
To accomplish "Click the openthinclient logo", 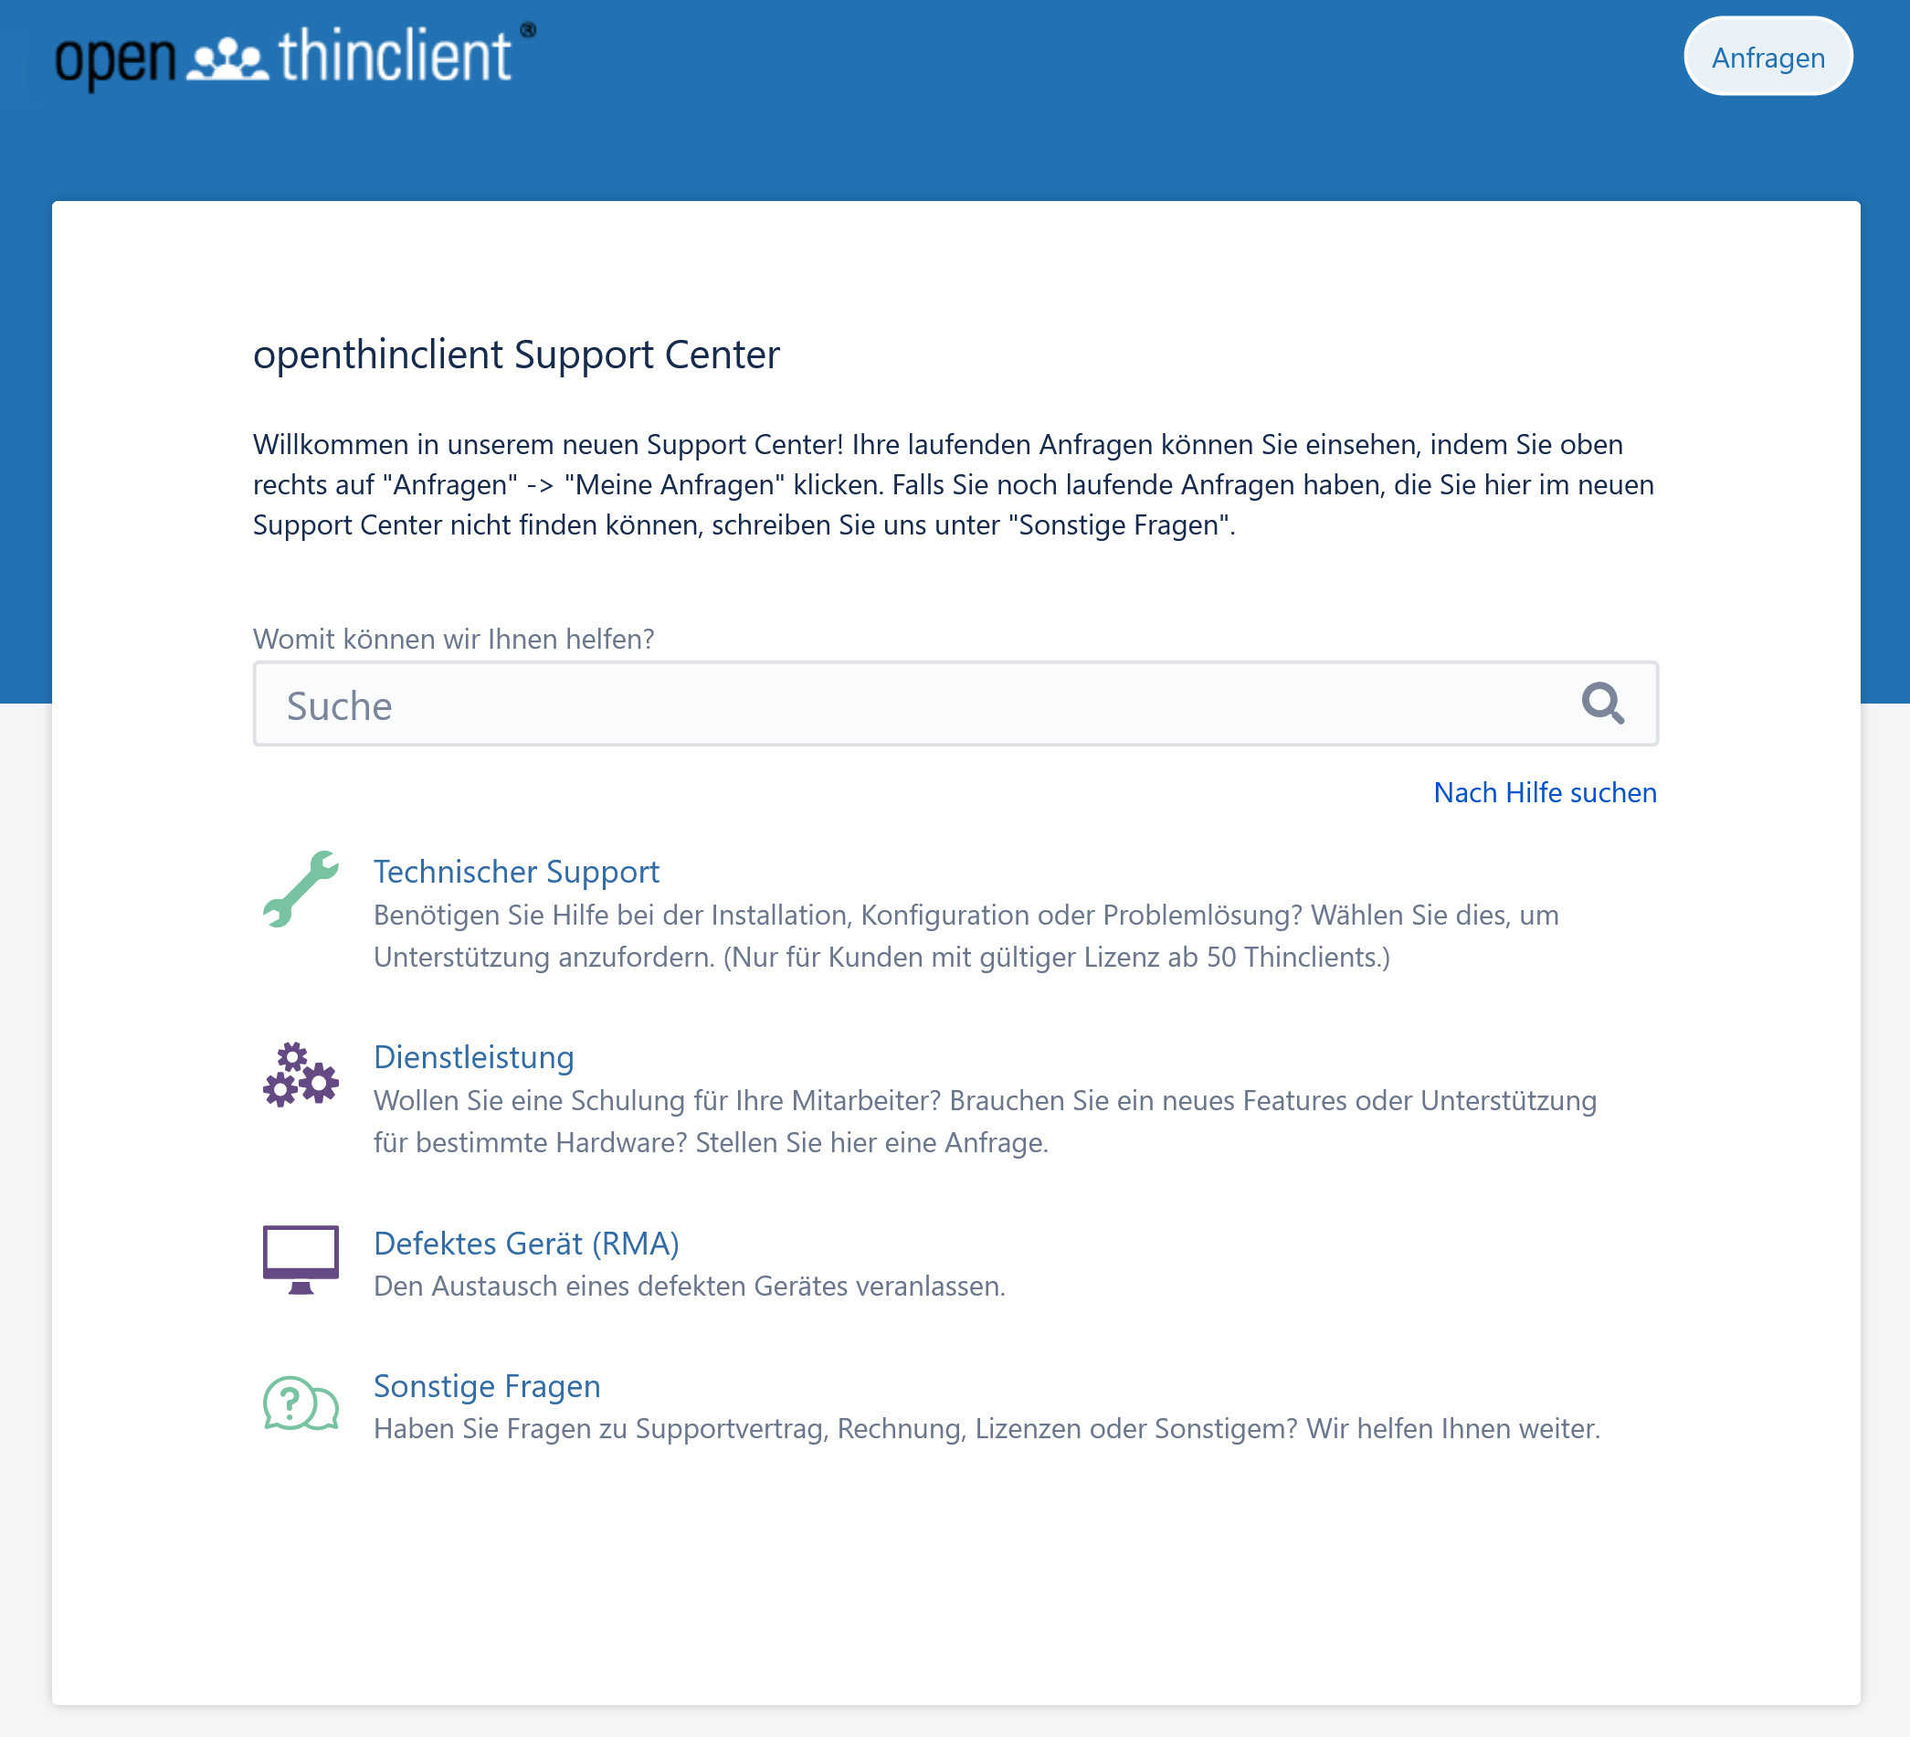I will [284, 58].
